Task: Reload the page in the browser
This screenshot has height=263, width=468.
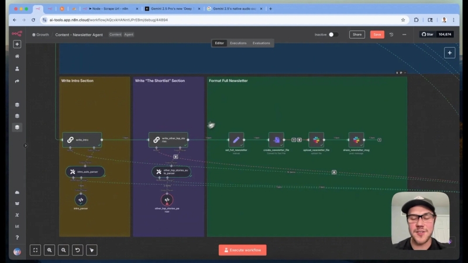Action: (x=33, y=20)
